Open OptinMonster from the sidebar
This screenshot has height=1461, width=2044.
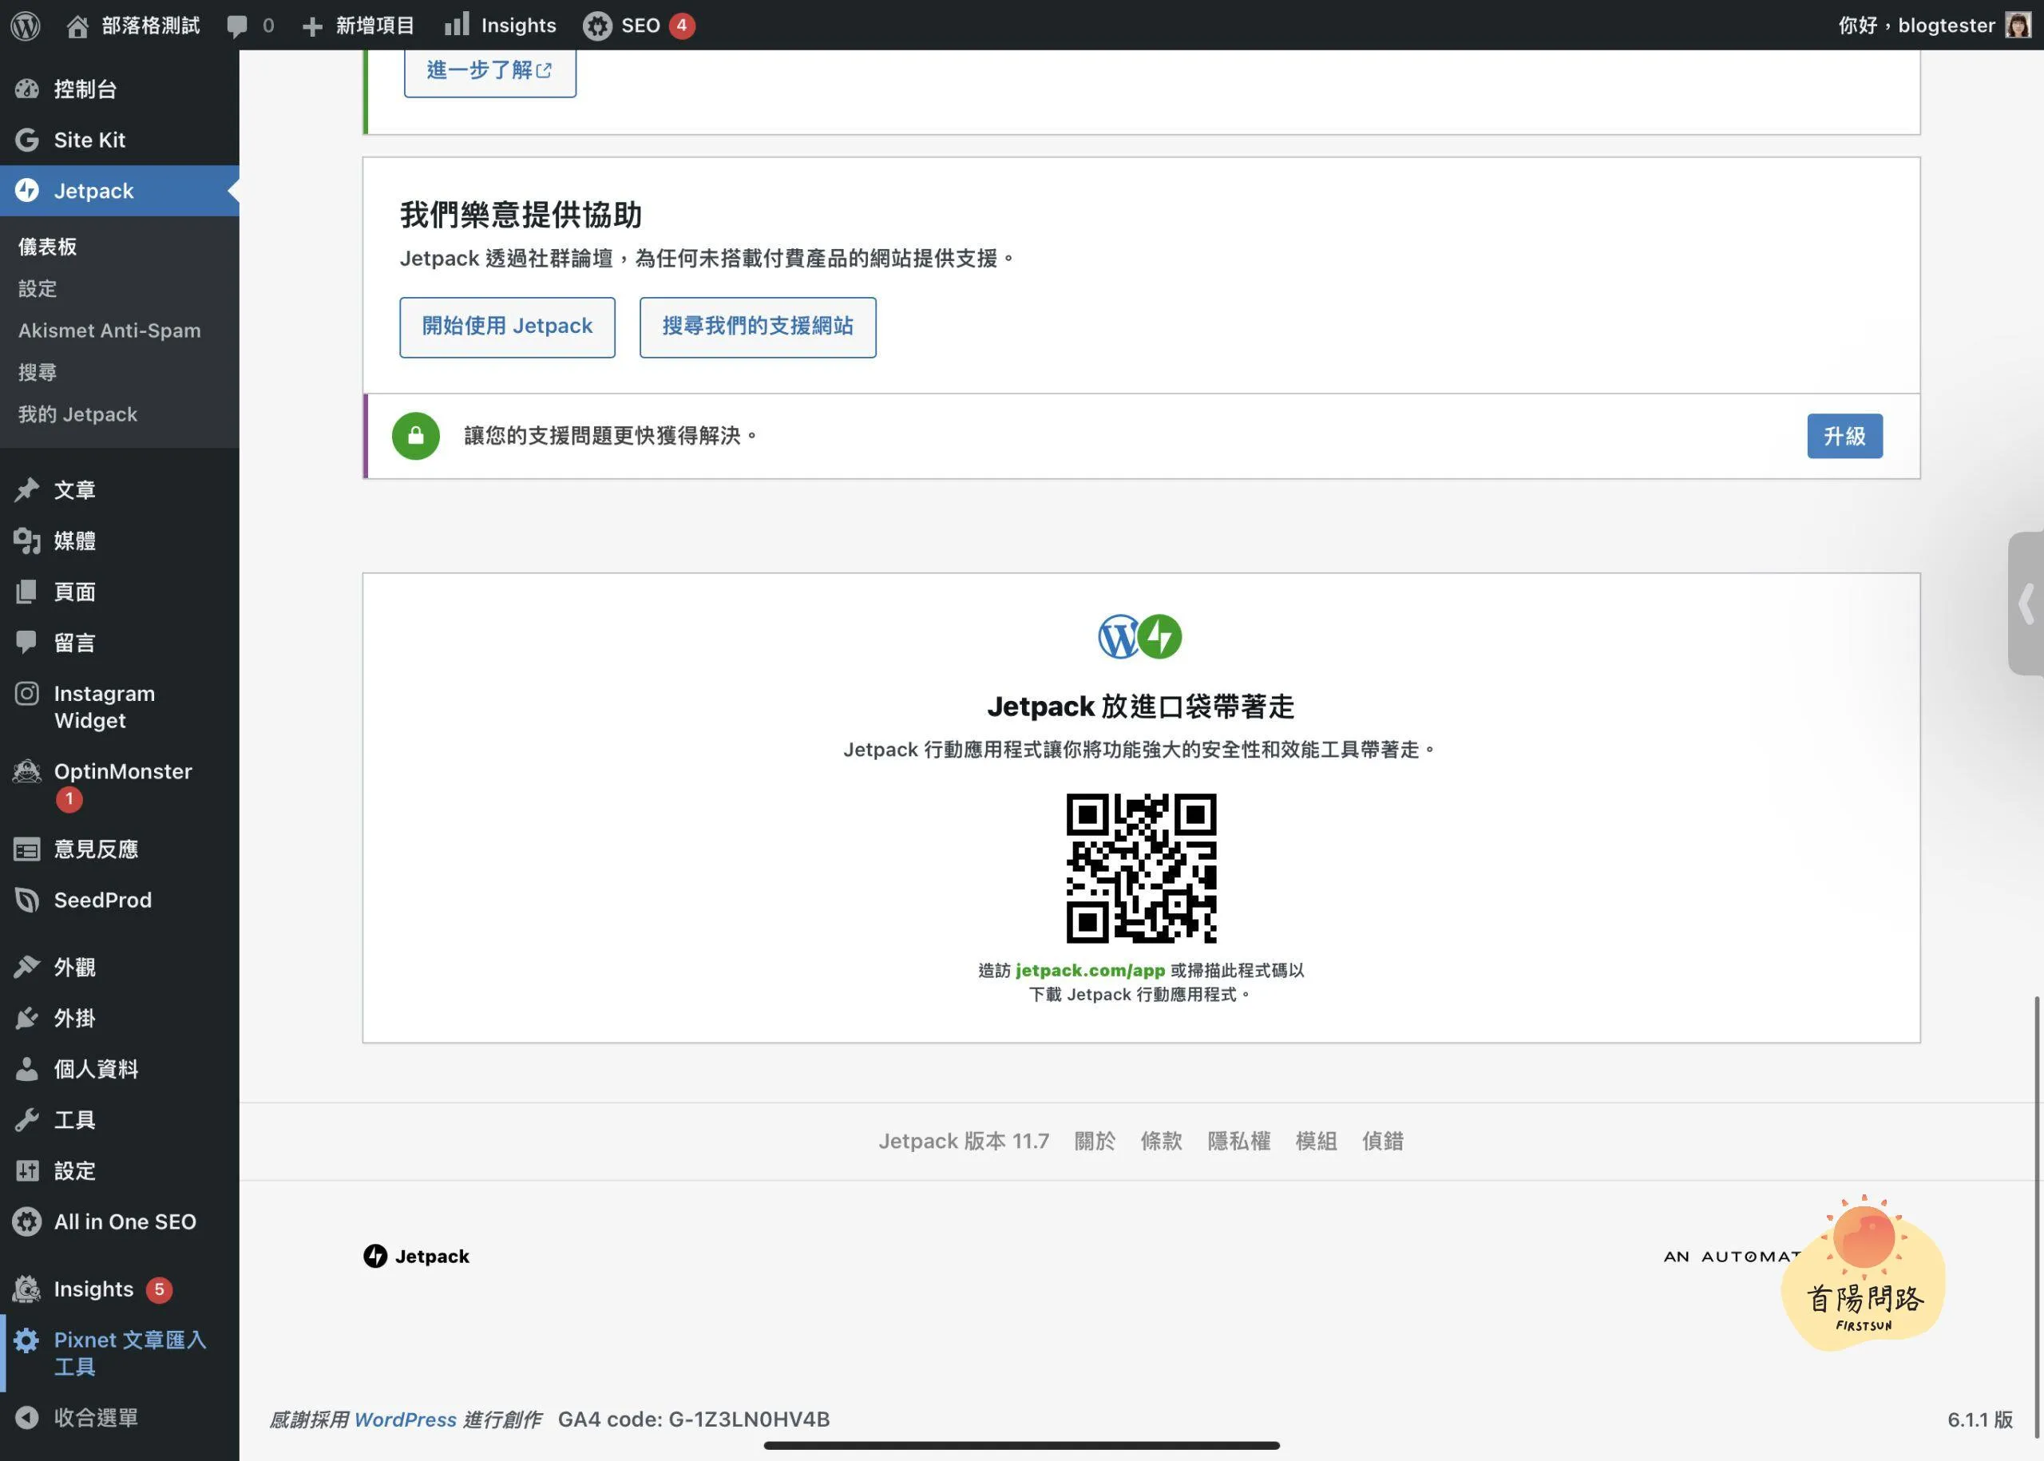pyautogui.click(x=122, y=772)
